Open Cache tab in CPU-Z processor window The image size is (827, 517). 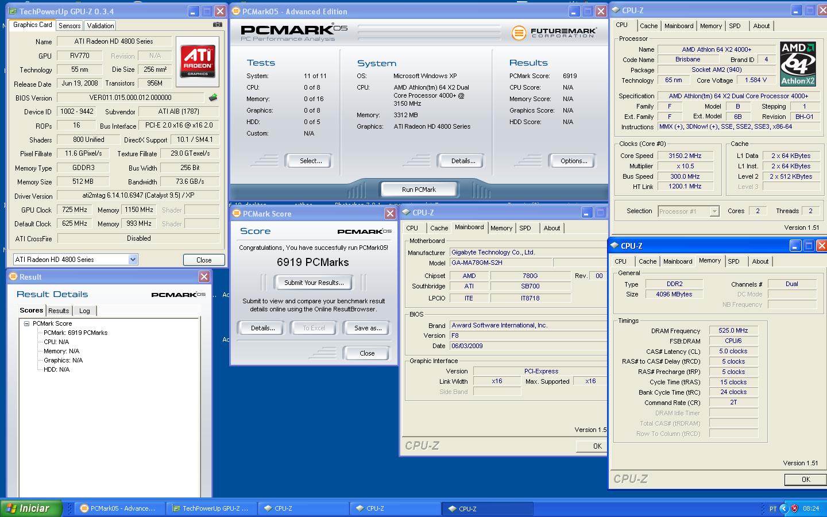click(x=648, y=26)
